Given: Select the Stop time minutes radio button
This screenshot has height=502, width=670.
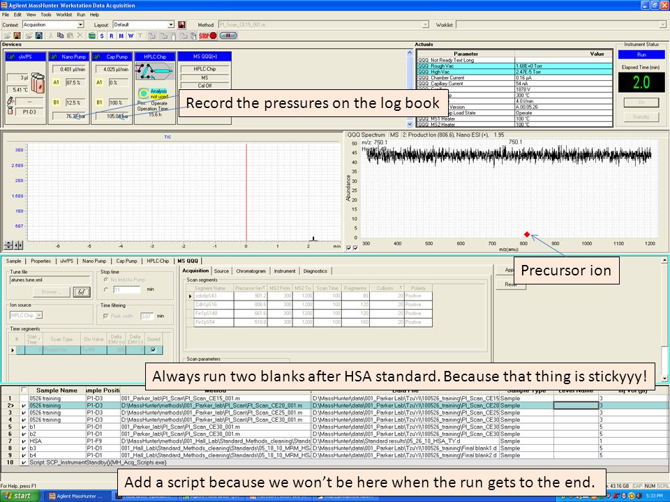Looking at the screenshot, I should (106, 289).
